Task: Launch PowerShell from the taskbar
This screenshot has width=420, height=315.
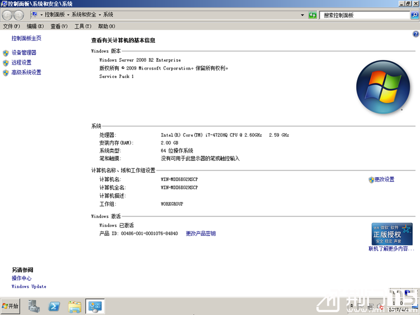Action: (54, 306)
